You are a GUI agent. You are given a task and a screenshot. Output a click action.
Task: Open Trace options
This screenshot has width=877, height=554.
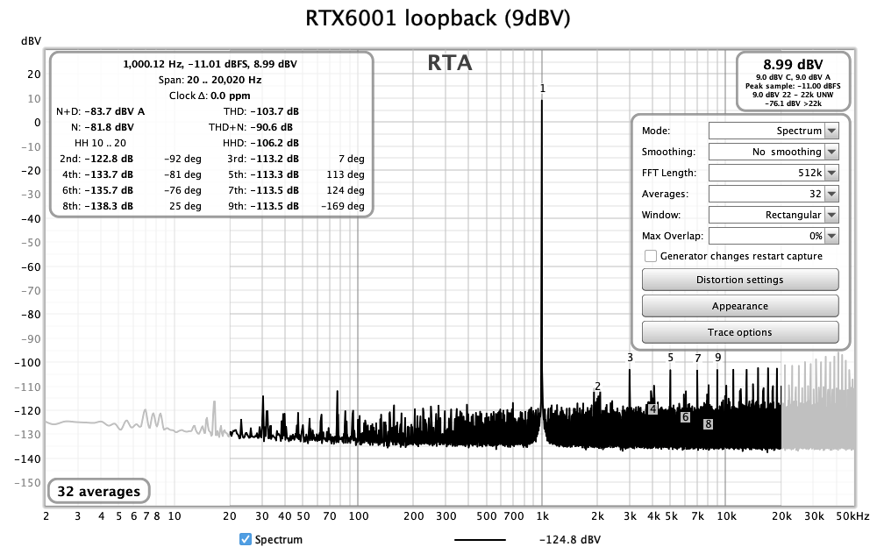[740, 332]
